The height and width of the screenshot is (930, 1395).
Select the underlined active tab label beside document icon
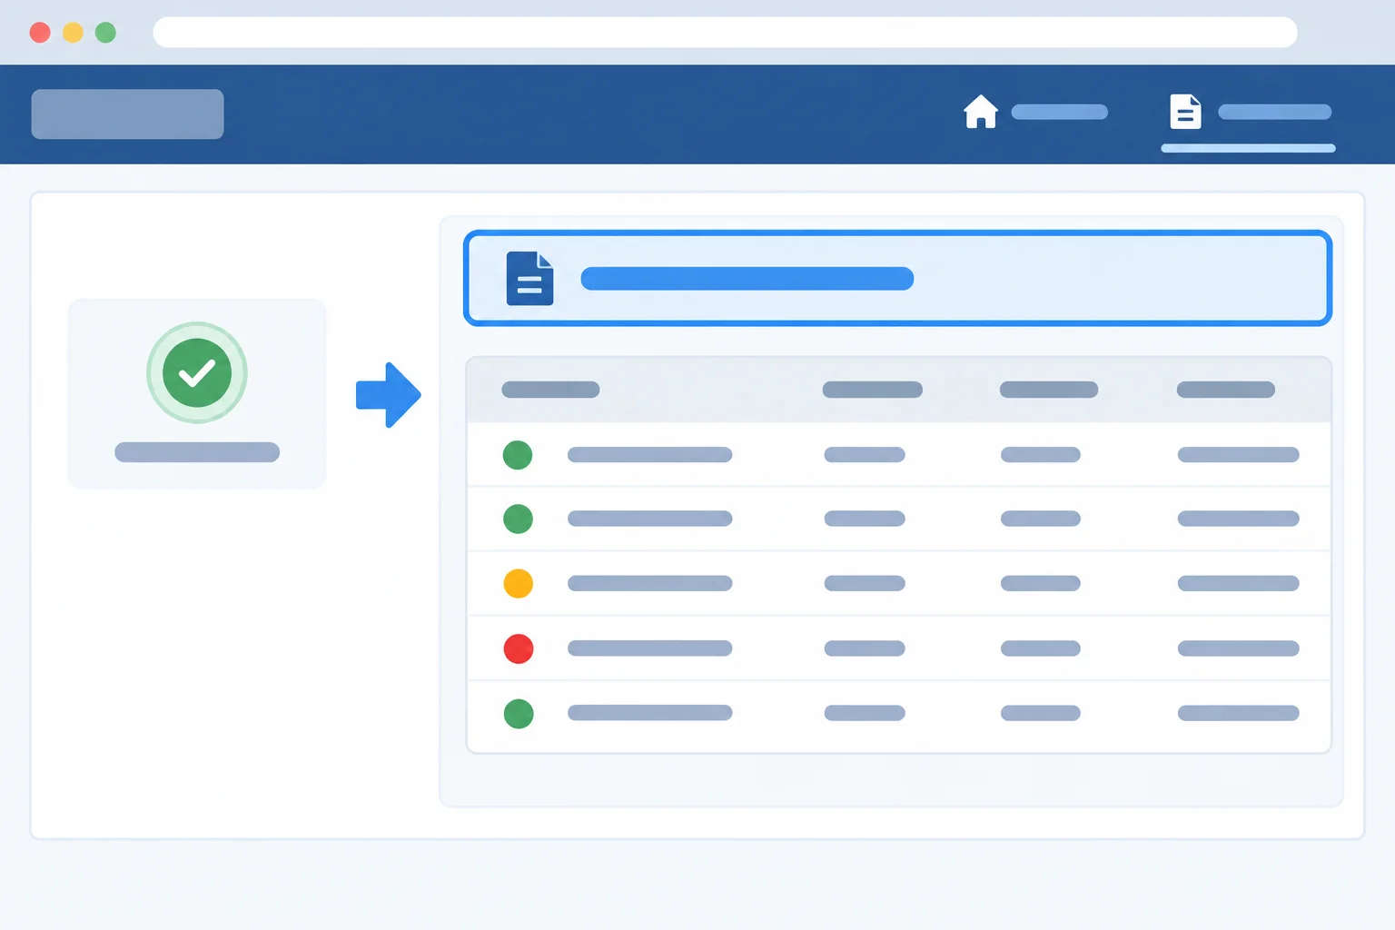[x=1274, y=112]
